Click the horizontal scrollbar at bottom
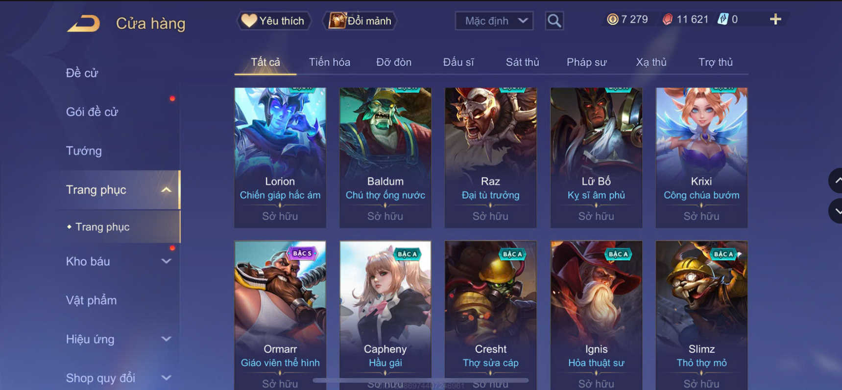Image resolution: width=842 pixels, height=390 pixels. (x=420, y=380)
